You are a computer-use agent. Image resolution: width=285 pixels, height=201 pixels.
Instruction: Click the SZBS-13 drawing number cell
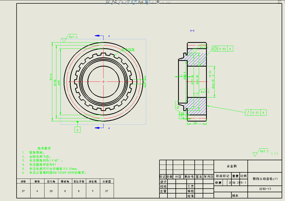click(x=265, y=189)
